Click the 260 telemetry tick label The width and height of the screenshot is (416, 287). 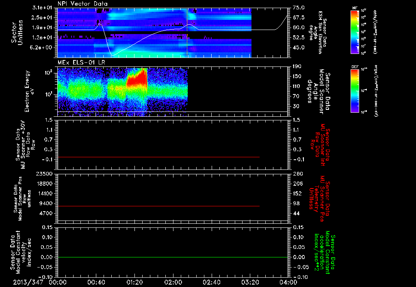[x=297, y=173]
